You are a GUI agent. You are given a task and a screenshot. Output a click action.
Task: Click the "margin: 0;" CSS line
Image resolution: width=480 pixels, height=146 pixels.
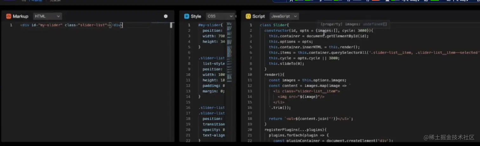click(x=214, y=91)
